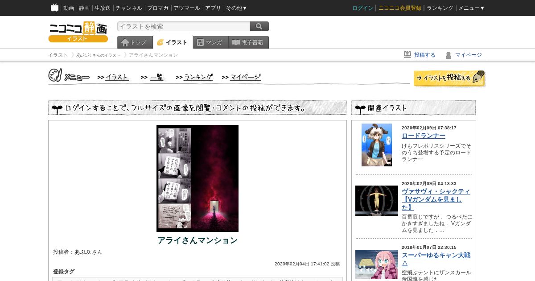This screenshot has height=281, width=535.
Task: Open poster あぶぶ profile link
Action: (82, 252)
